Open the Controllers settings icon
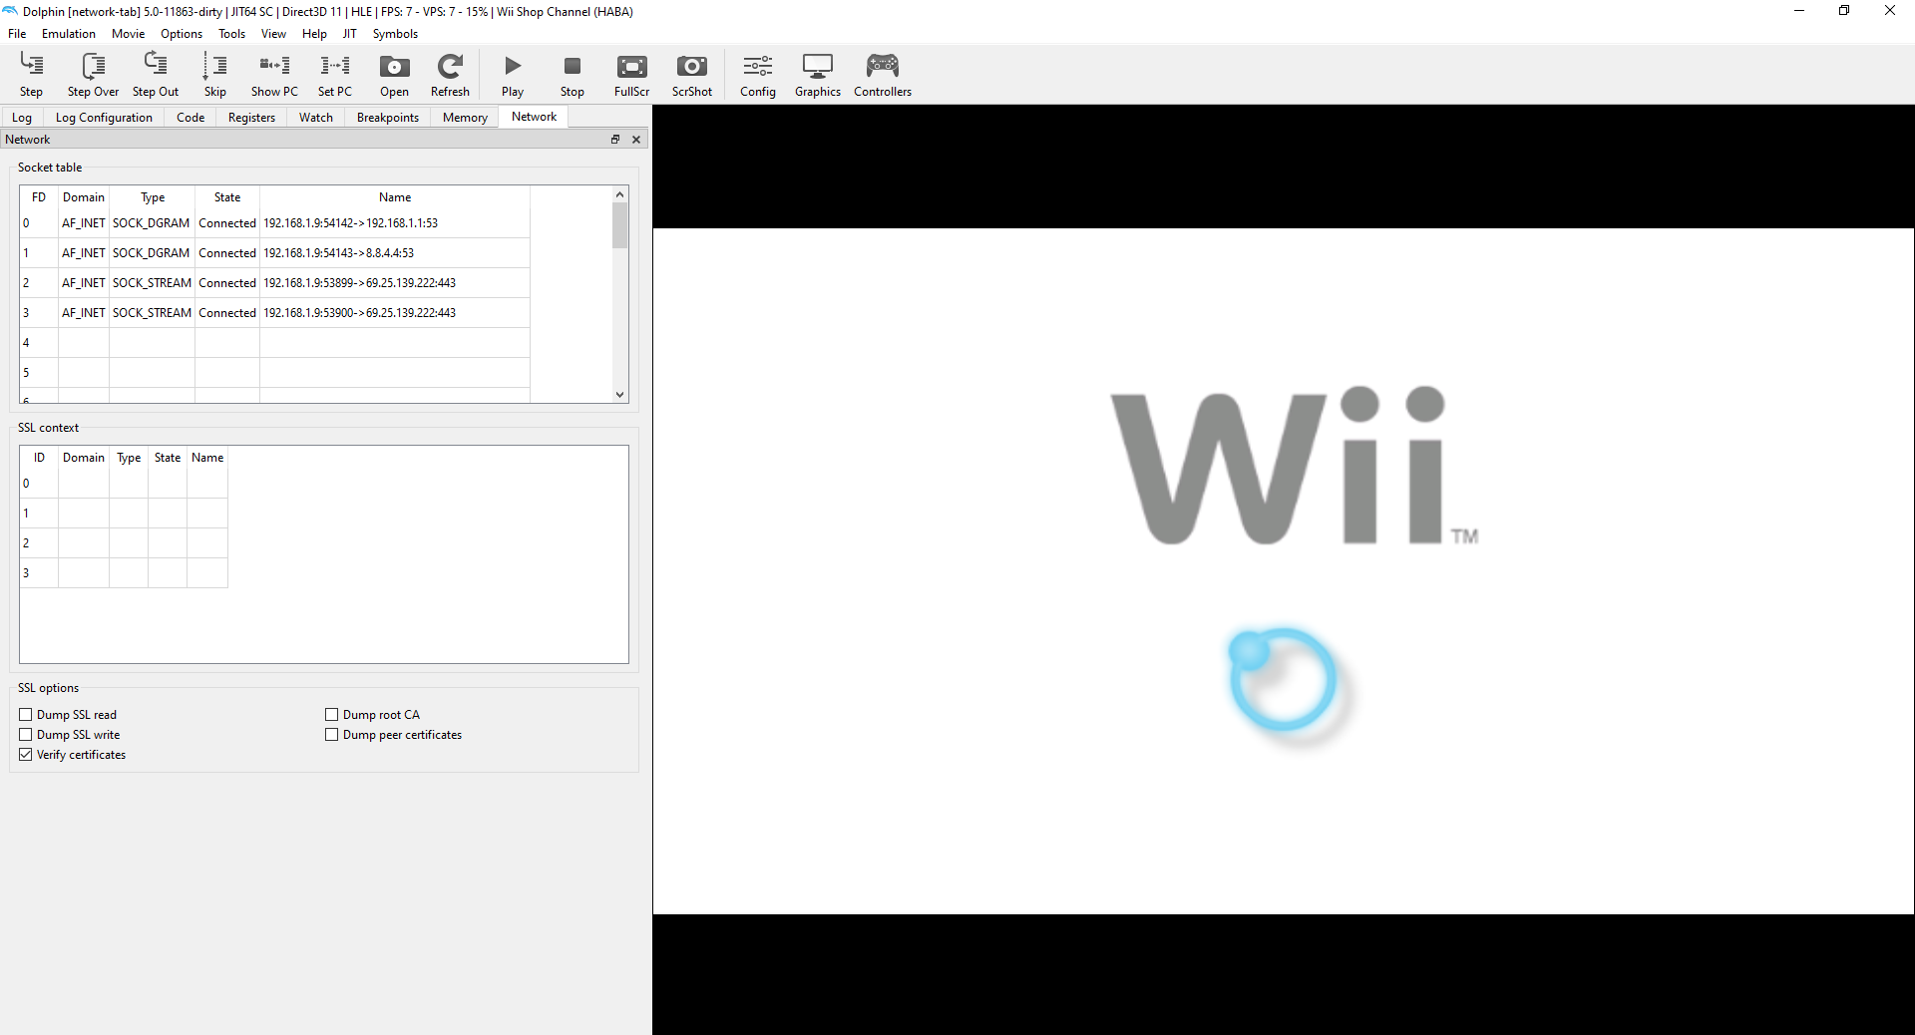Screen dimensions: 1915x1035 pyautogui.click(x=883, y=75)
